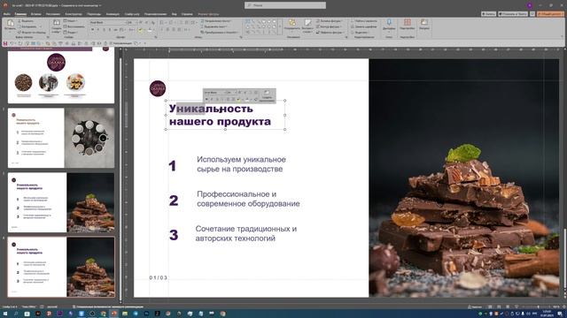Switch to the Shape Format (Формат фигуры) tab
567x318 pixels.
pos(208,14)
